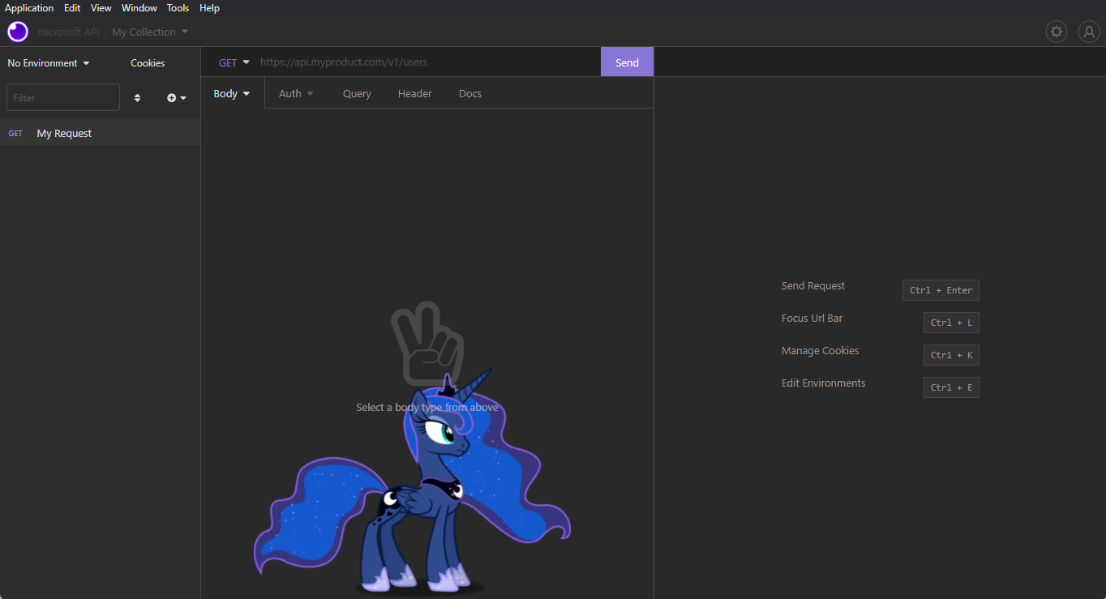Open the Help menu

pyautogui.click(x=209, y=8)
